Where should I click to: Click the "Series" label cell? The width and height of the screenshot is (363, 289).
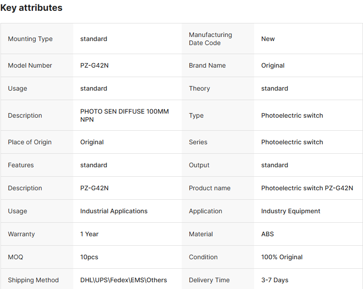[x=198, y=142]
